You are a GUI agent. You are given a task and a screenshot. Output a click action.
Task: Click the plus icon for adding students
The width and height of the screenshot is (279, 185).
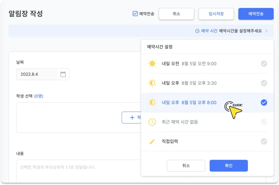[x=132, y=118]
